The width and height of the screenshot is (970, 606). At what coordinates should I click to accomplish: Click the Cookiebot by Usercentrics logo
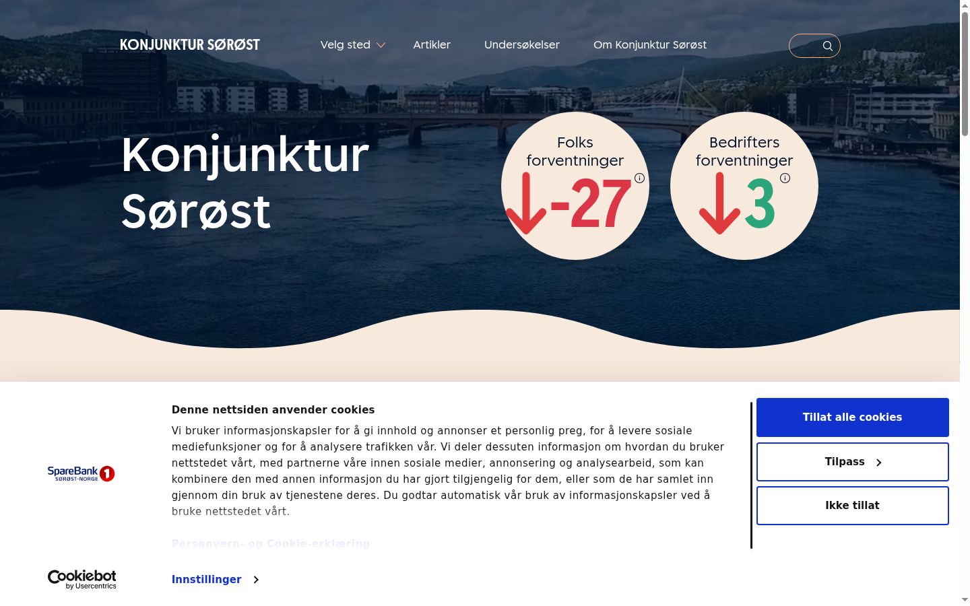tap(82, 579)
